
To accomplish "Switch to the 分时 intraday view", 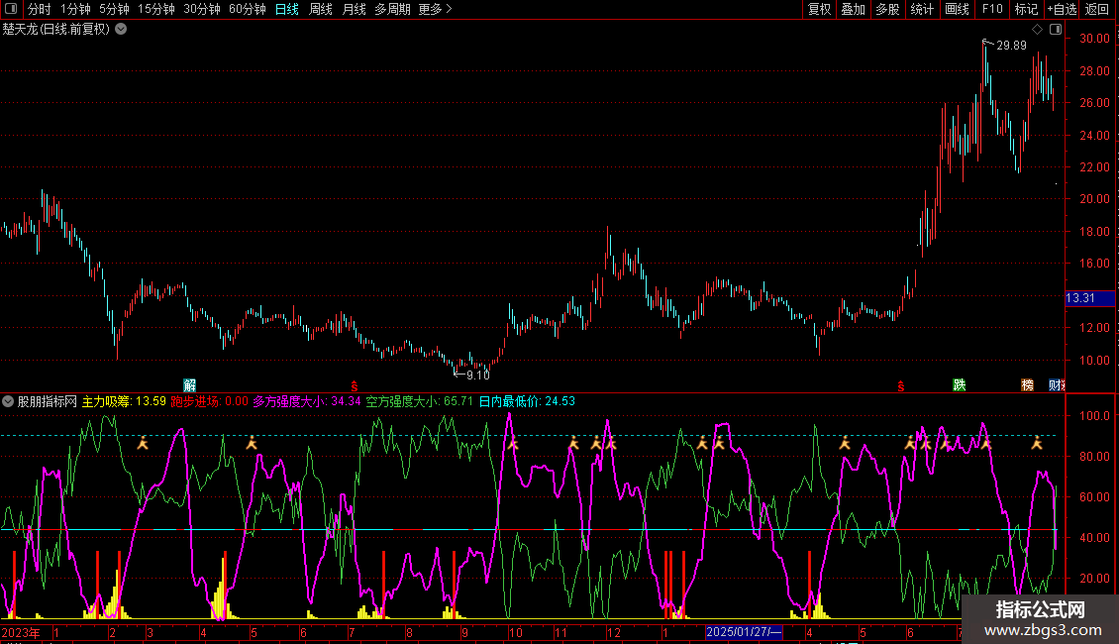I will pyautogui.click(x=39, y=9).
